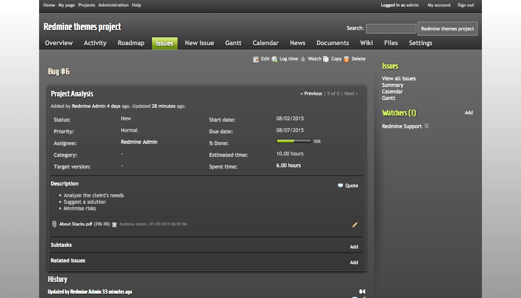Click the 4 days added-time link
The height and width of the screenshot is (298, 521).
point(114,106)
